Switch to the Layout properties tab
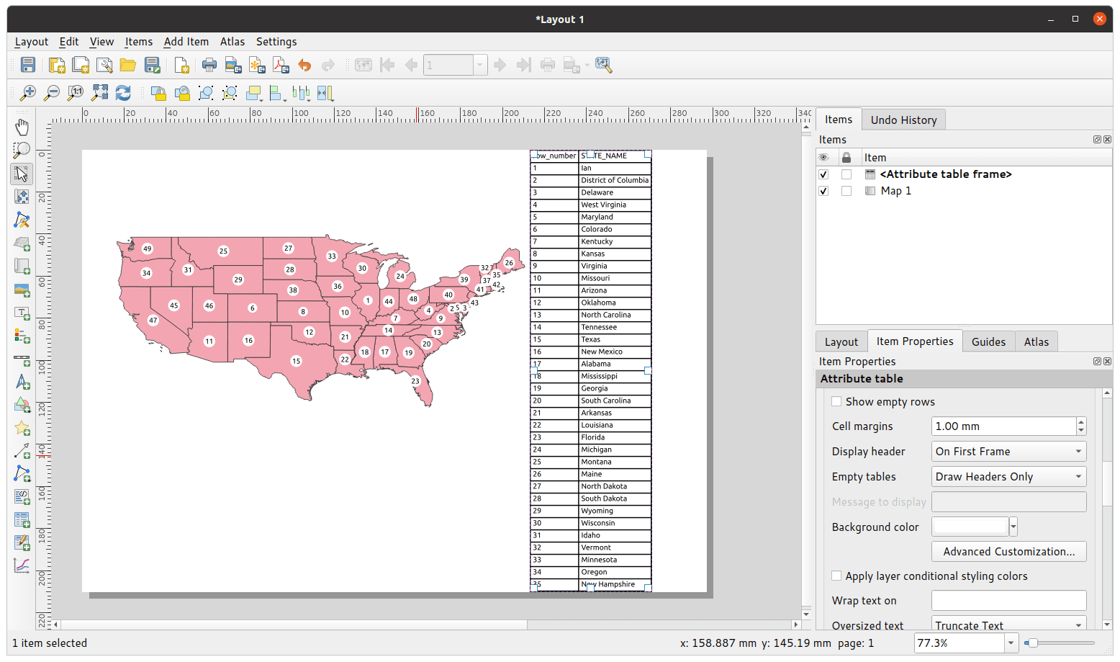Image resolution: width=1120 pixels, height=662 pixels. click(x=841, y=341)
